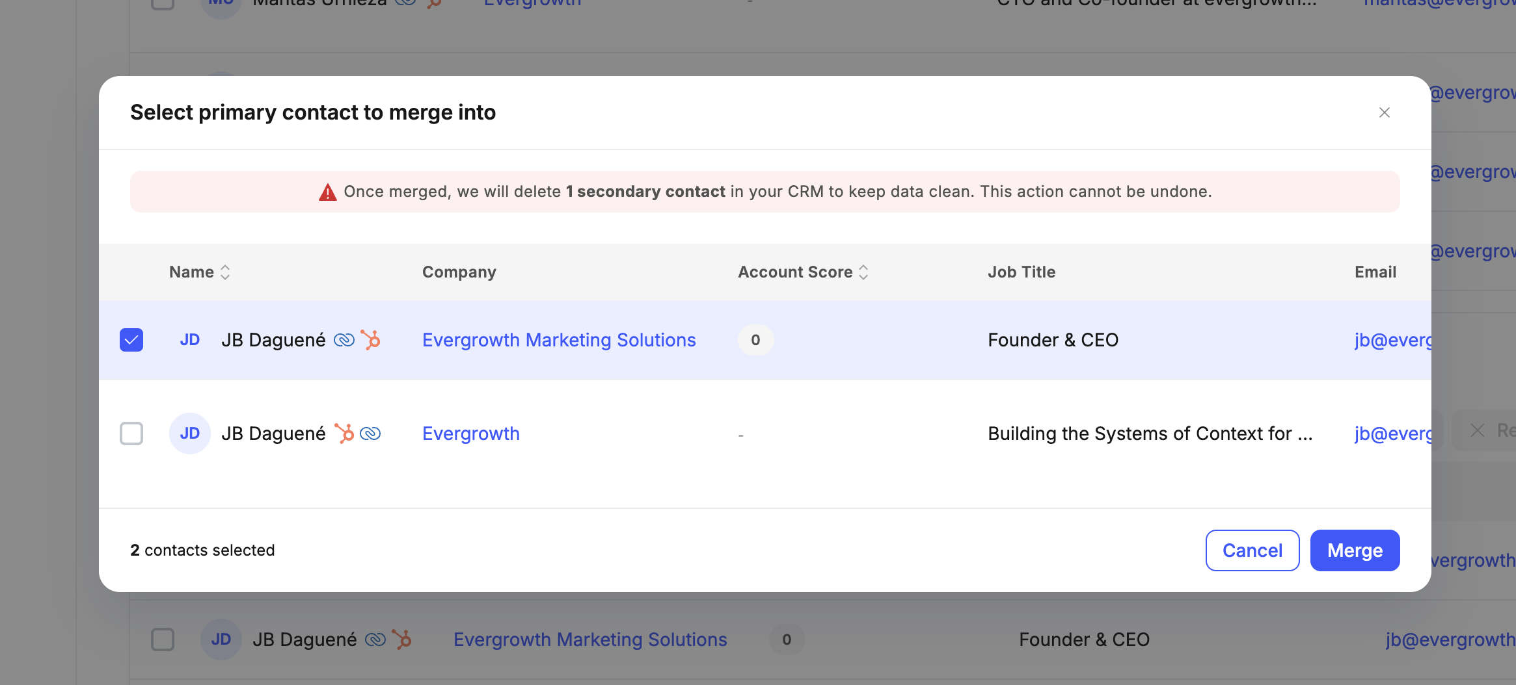The image size is (1516, 685).
Task: Click the JD avatar of the selected contact
Action: pyautogui.click(x=189, y=339)
